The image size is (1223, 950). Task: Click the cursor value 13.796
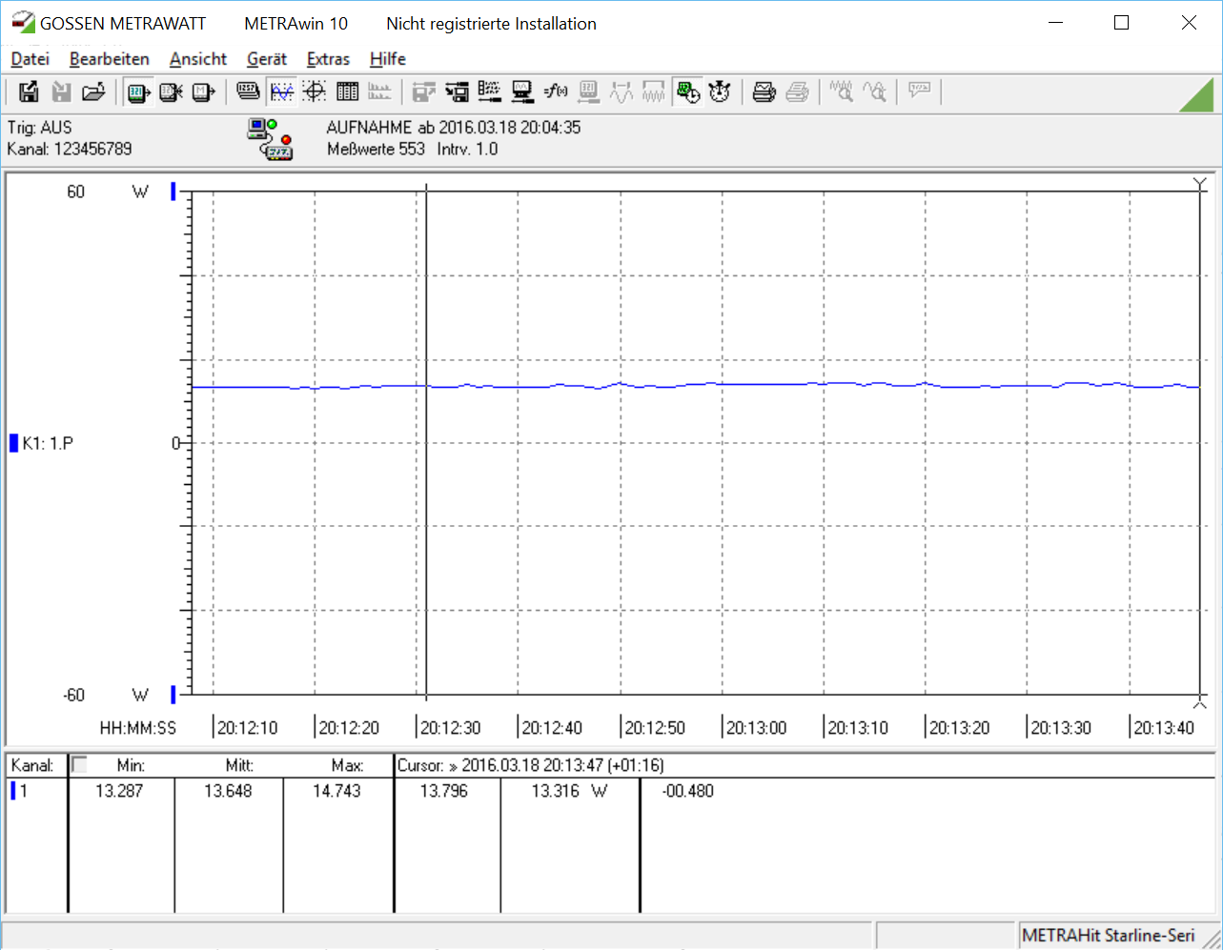(444, 791)
